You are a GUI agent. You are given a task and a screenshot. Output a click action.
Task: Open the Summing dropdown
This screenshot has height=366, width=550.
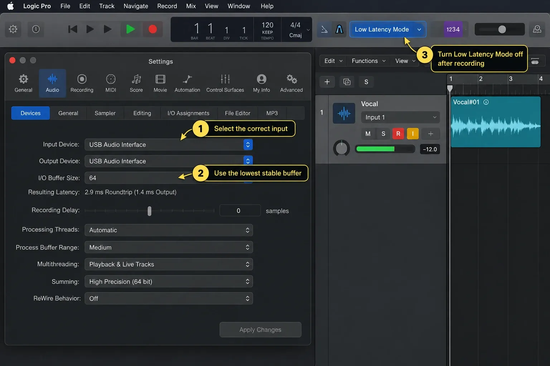tap(169, 281)
